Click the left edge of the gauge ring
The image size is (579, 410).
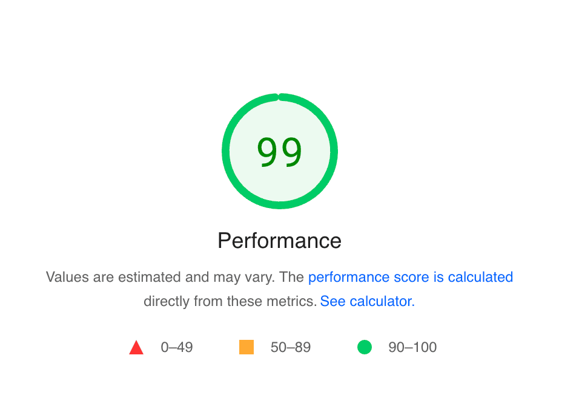(225, 151)
